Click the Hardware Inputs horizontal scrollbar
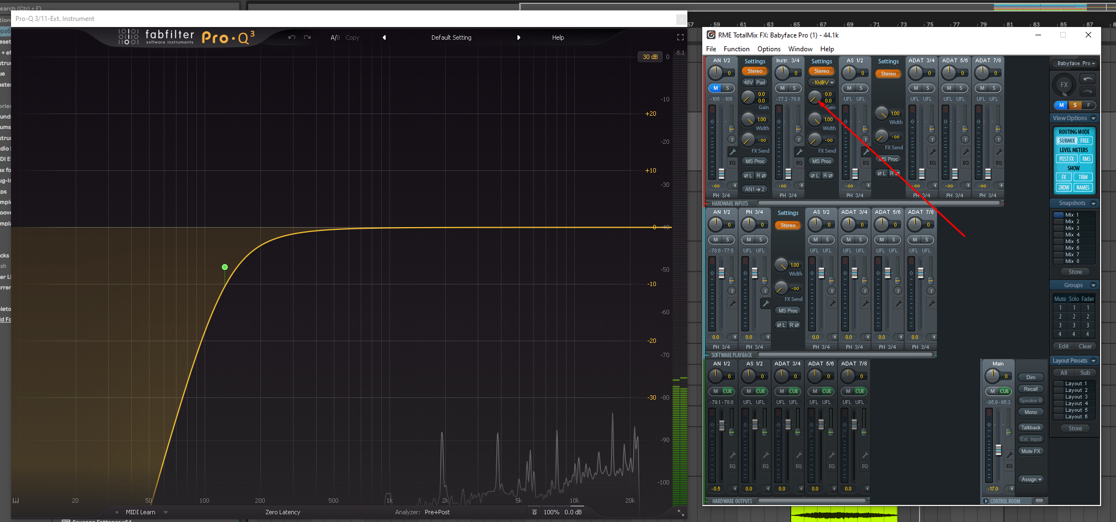Viewport: 1116px width, 522px height. point(879,203)
